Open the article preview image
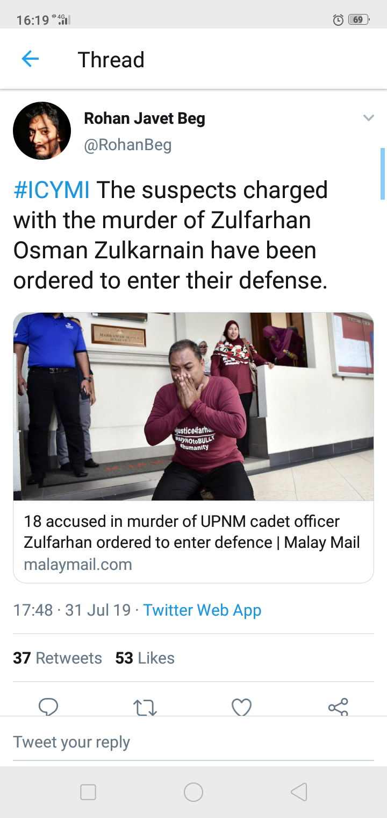Viewport: 387px width, 818px height. click(x=193, y=407)
